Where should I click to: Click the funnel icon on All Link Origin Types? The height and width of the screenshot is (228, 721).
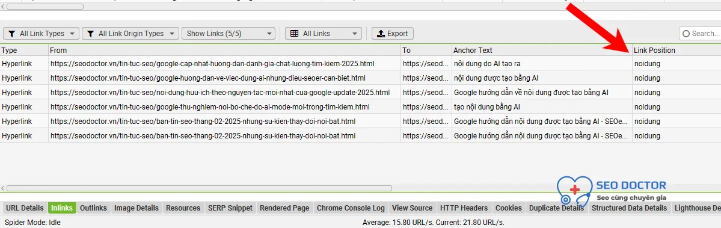click(x=91, y=34)
